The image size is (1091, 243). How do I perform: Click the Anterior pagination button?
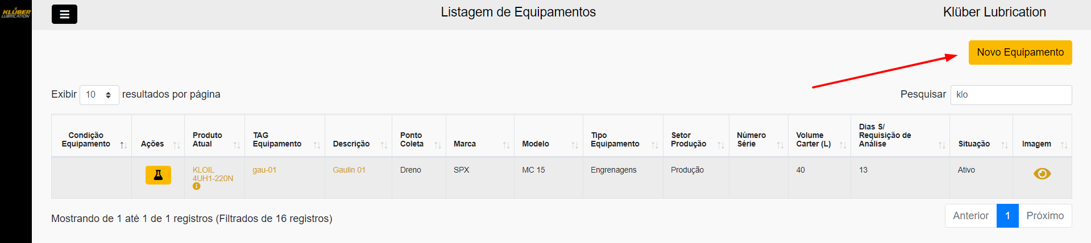point(970,216)
